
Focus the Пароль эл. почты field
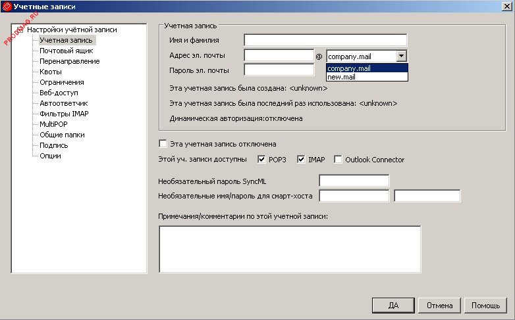279,70
